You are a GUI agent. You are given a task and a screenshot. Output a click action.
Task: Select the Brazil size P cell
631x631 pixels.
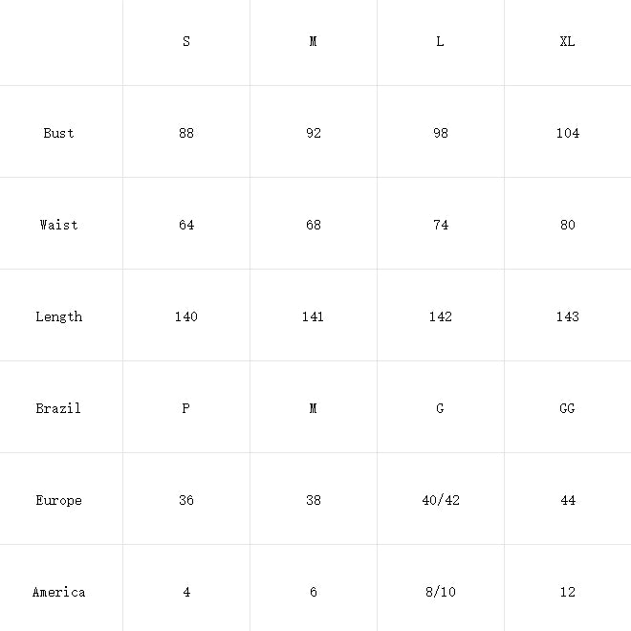pyautogui.click(x=185, y=408)
